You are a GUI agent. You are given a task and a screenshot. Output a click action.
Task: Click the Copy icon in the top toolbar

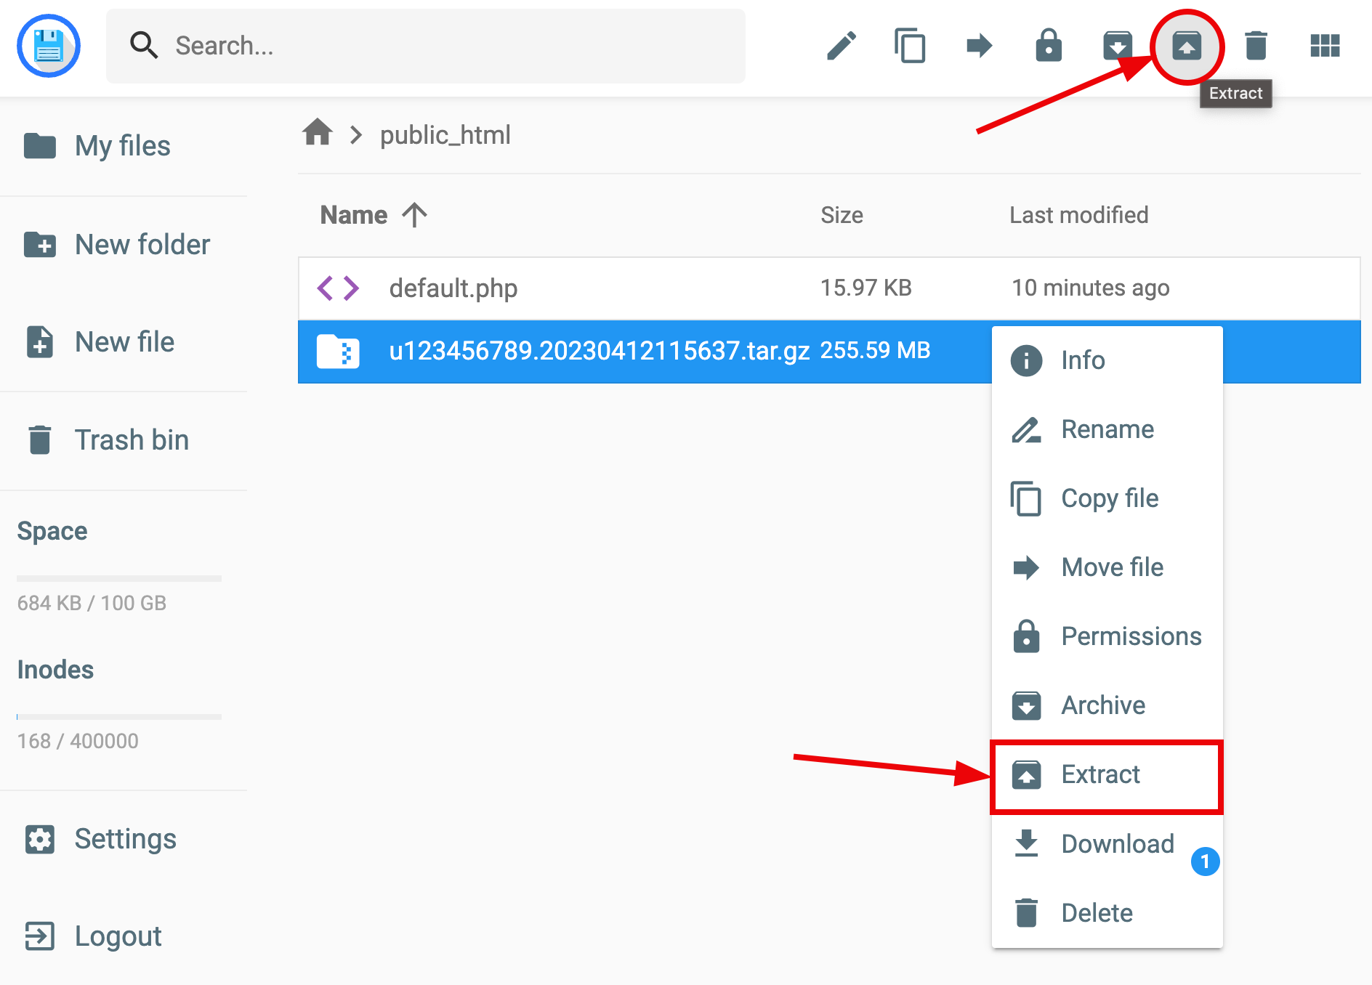coord(910,46)
